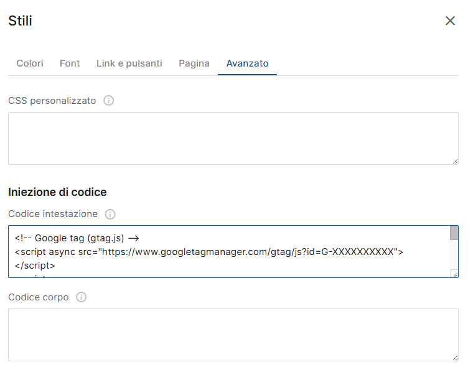Click the Codice intestazione scrollbar thumb
Screen dimensions: 468x375
point(454,233)
